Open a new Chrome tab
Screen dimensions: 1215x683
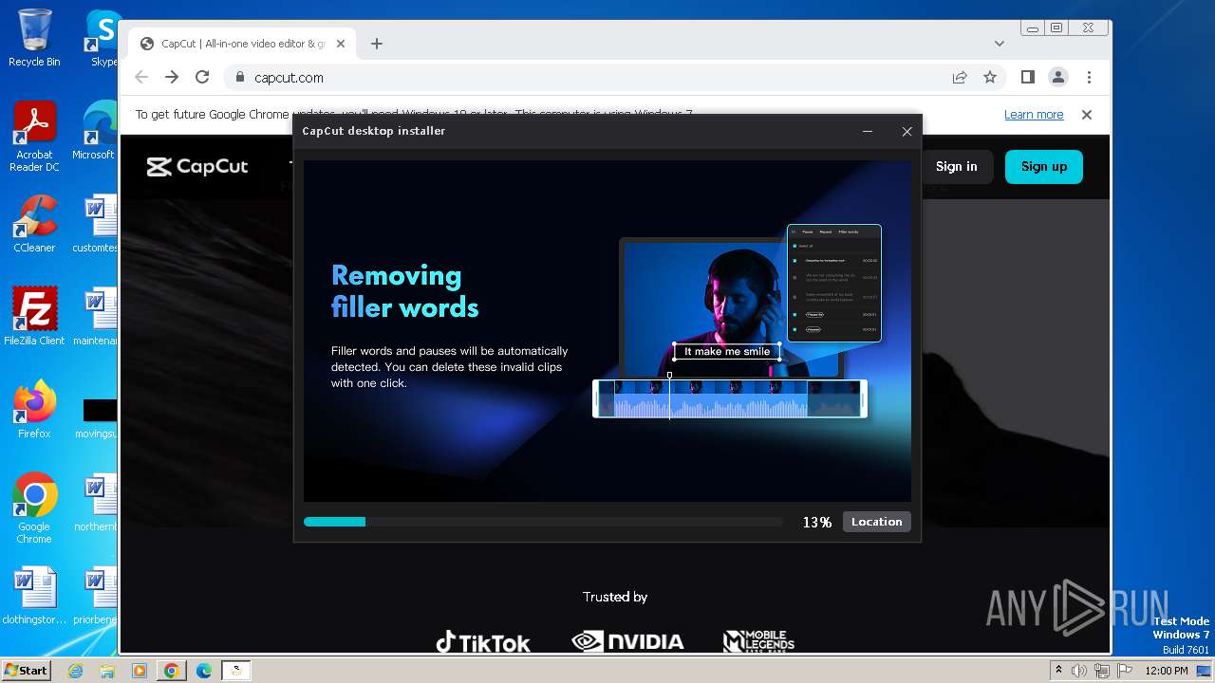pos(377,44)
